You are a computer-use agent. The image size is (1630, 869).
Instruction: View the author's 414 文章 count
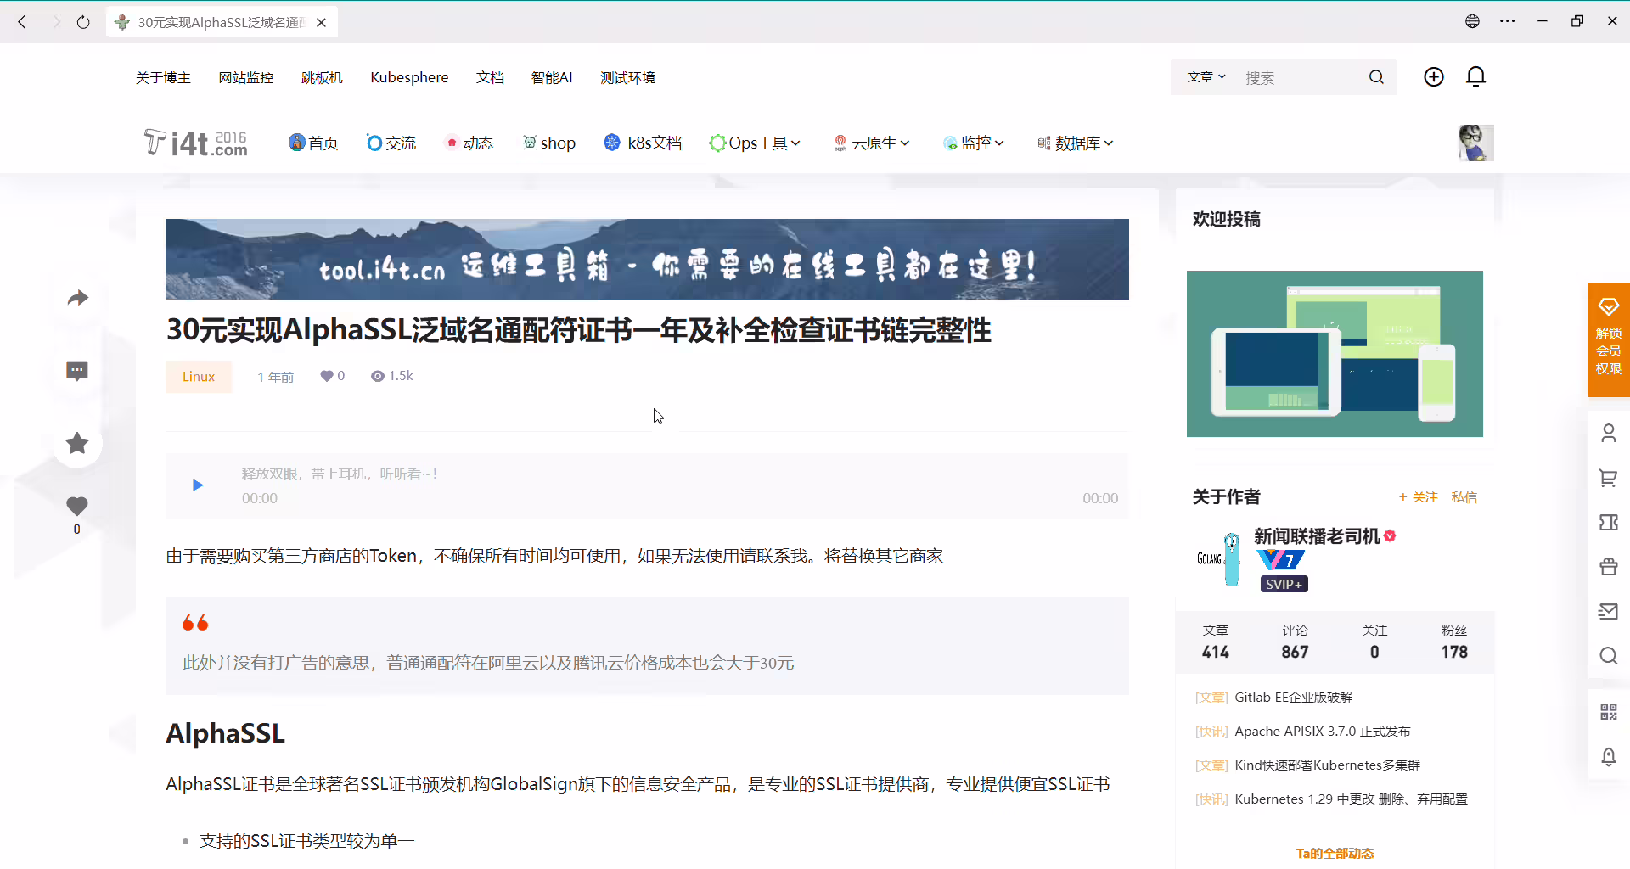click(x=1215, y=642)
